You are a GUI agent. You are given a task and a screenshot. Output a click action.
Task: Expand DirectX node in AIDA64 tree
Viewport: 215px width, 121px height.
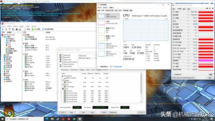(2, 69)
